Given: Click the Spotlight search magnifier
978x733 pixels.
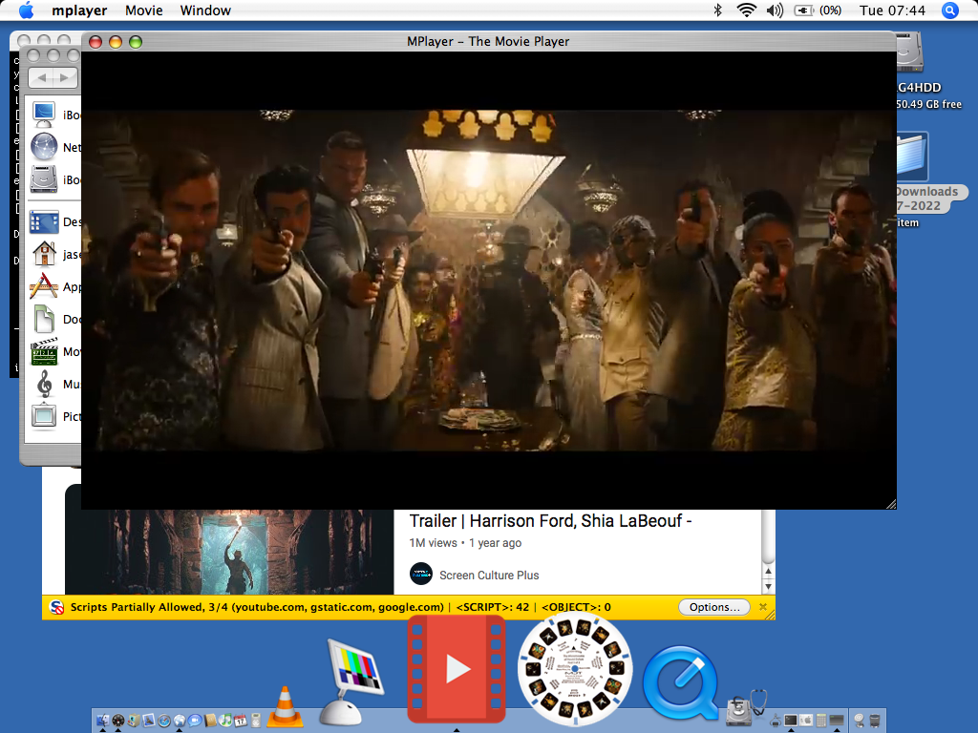Looking at the screenshot, I should tap(950, 10).
